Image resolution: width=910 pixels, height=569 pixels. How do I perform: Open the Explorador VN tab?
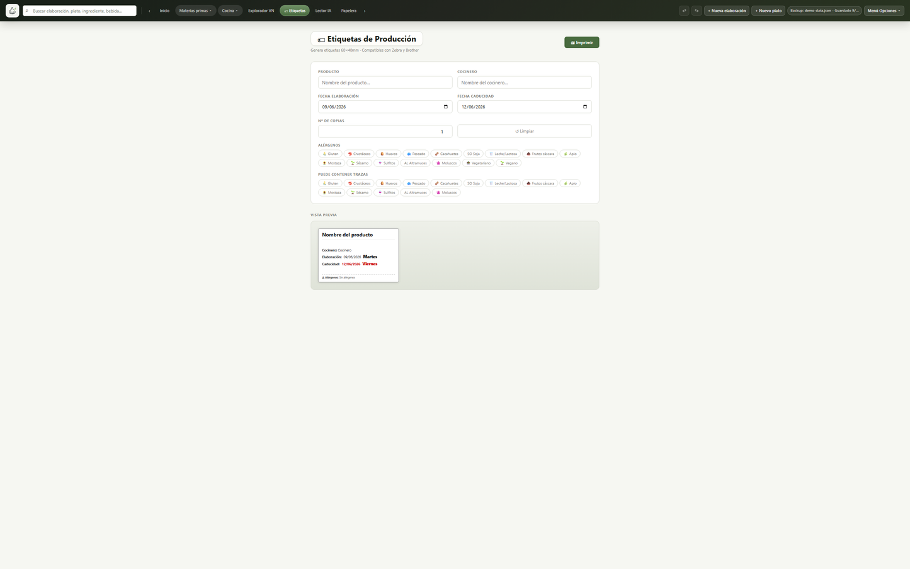(x=261, y=11)
